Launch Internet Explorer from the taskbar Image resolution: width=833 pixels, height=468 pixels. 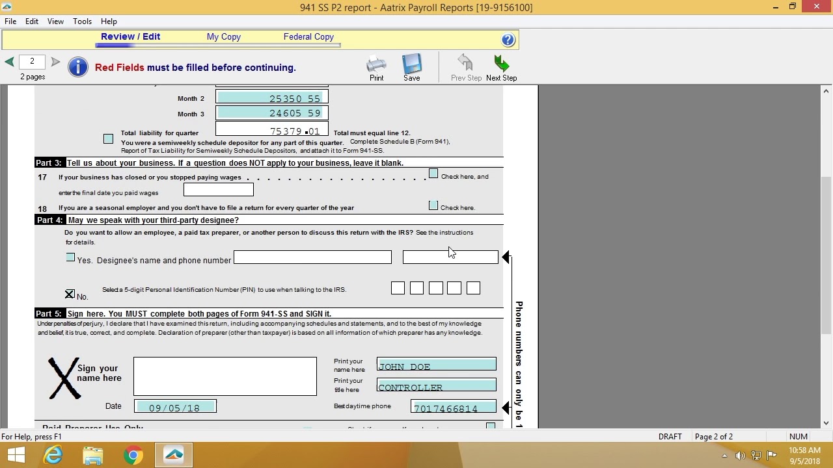53,455
